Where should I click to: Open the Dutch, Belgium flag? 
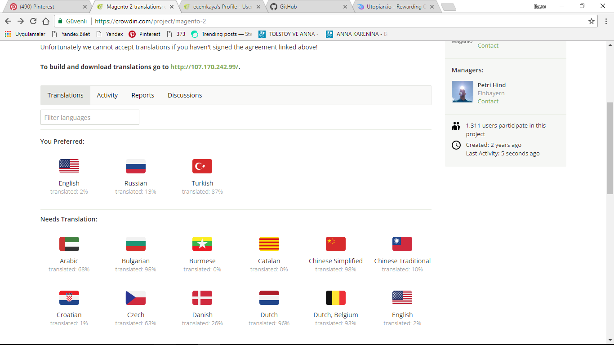[x=336, y=298]
